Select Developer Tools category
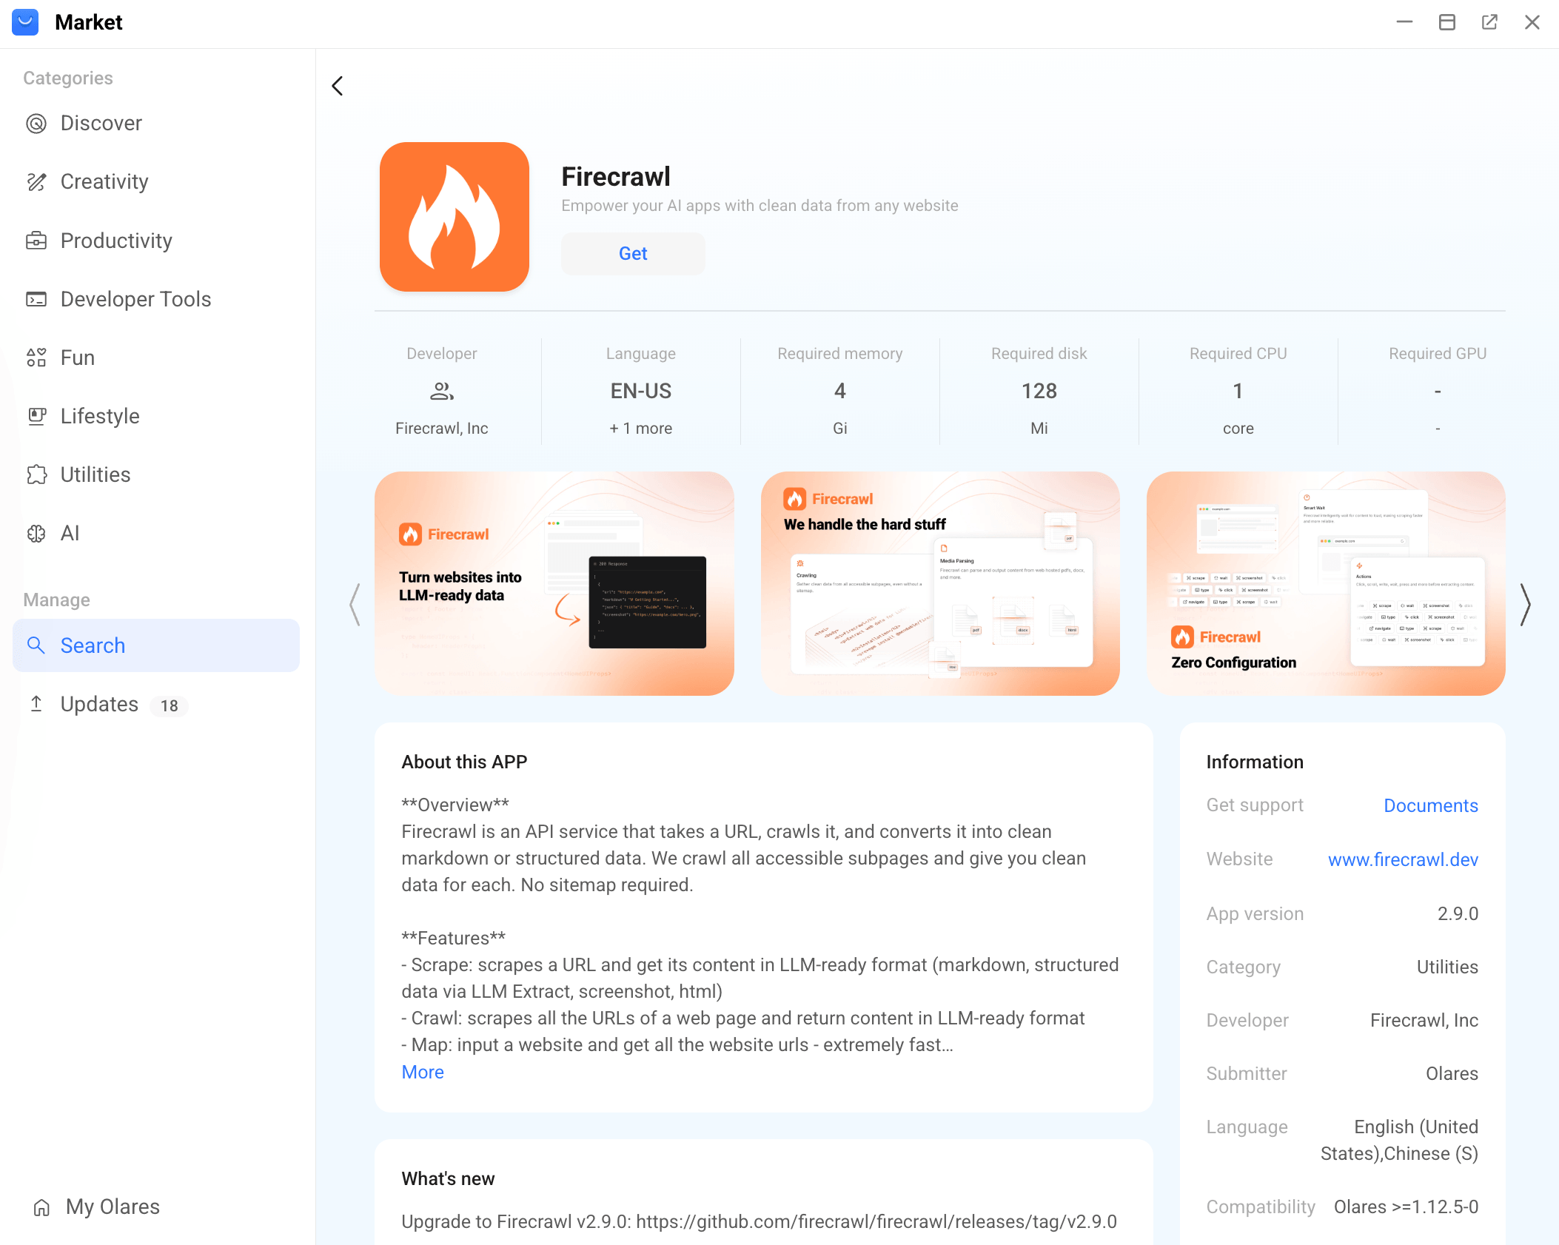This screenshot has width=1559, height=1245. coord(156,299)
